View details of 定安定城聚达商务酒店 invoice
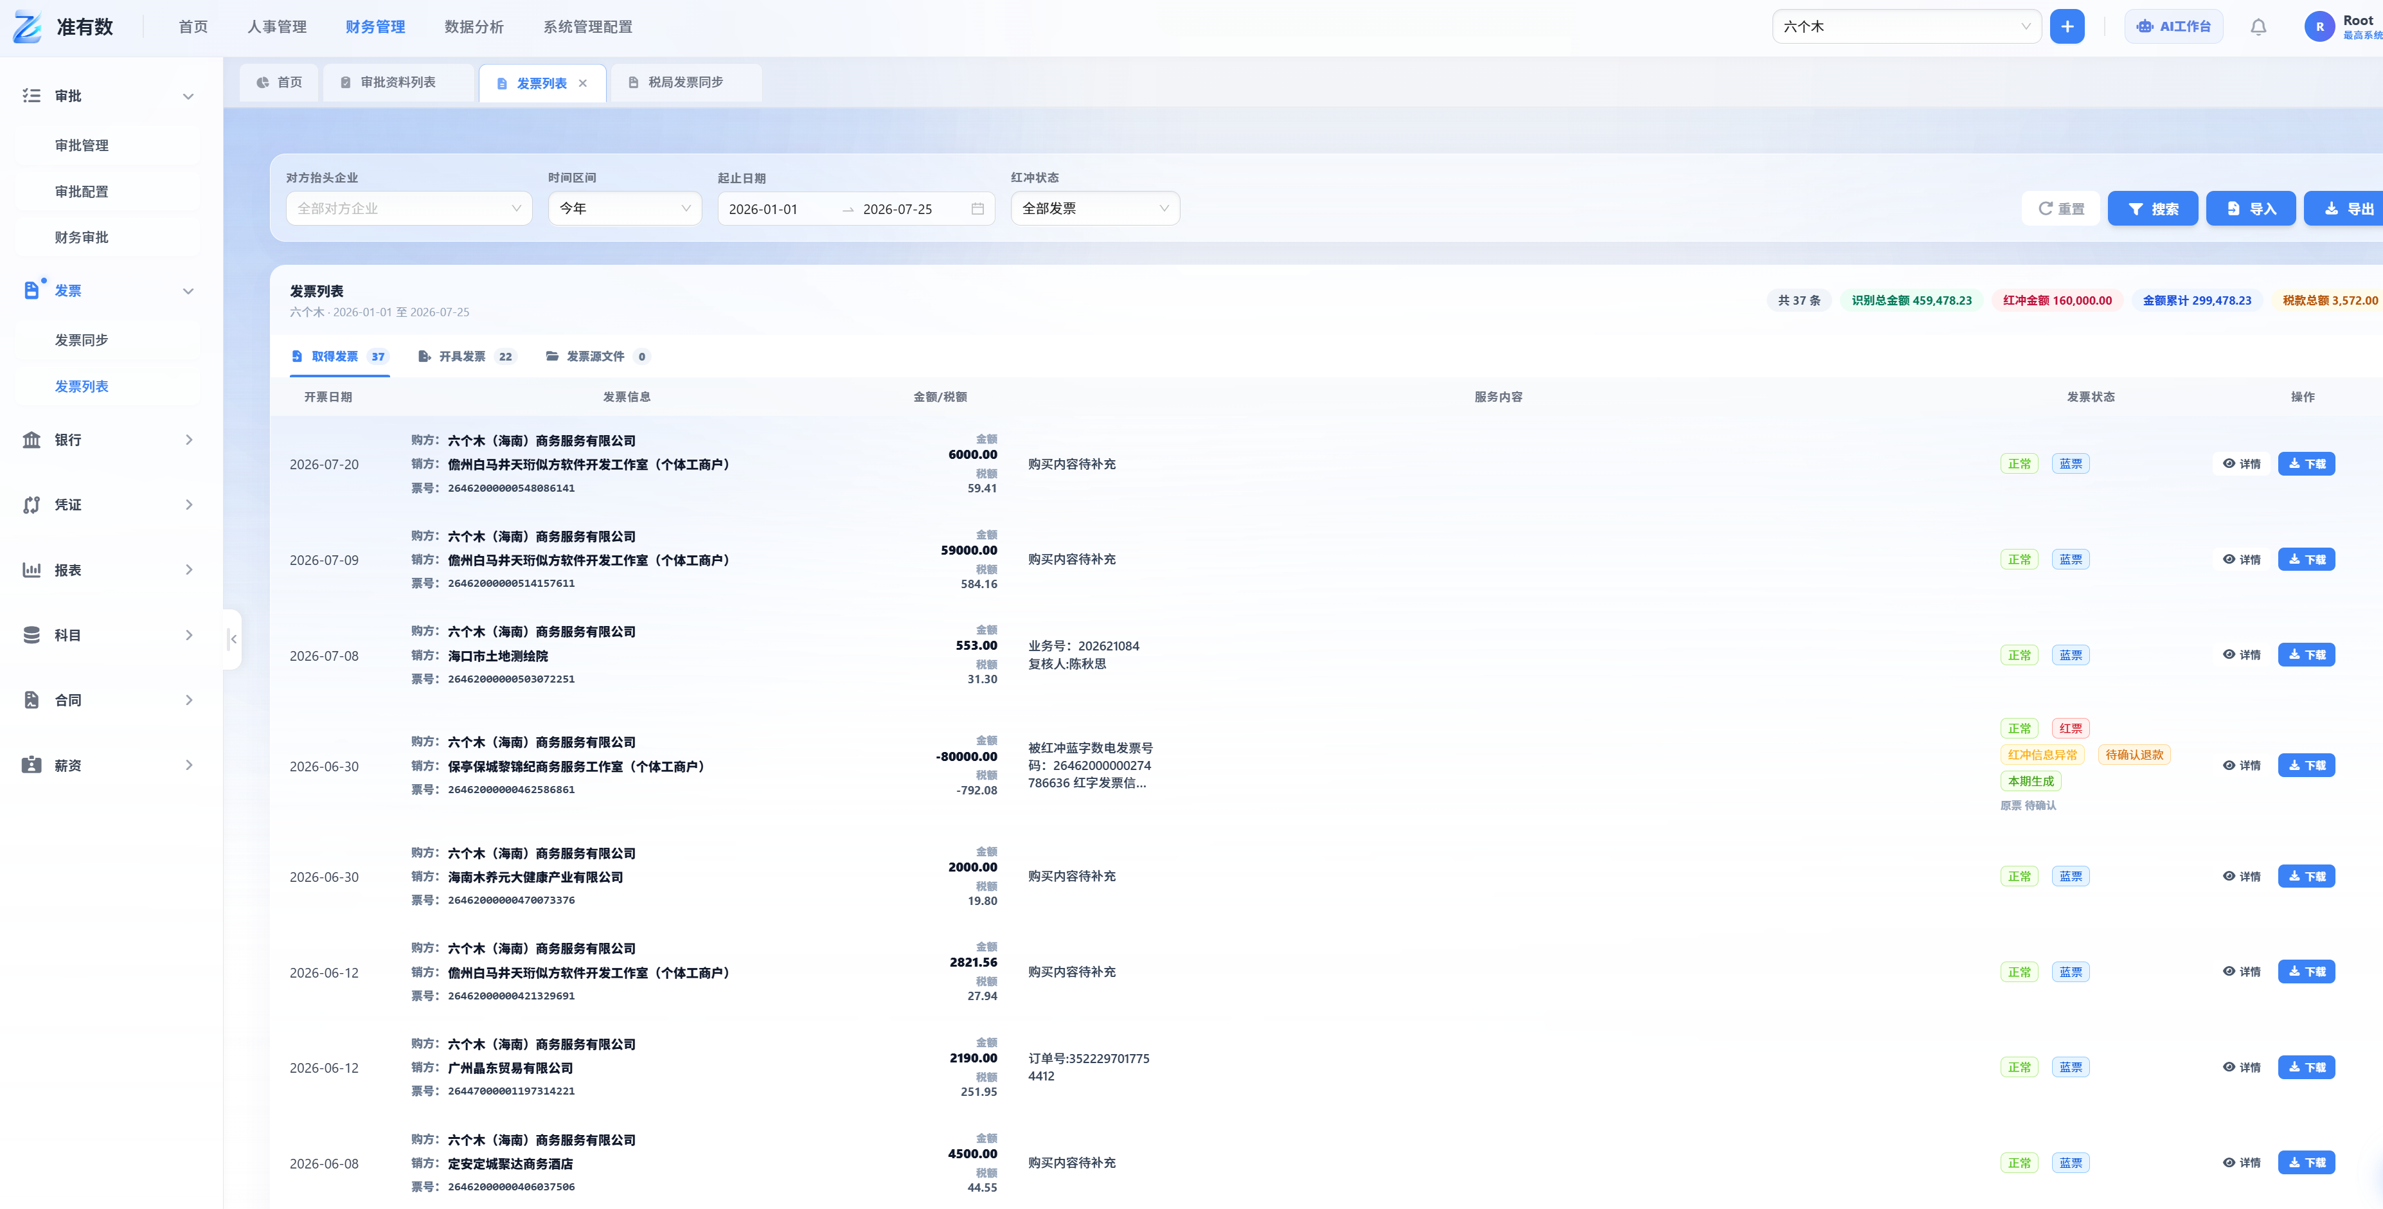Image resolution: width=2383 pixels, height=1209 pixels. point(2242,1163)
